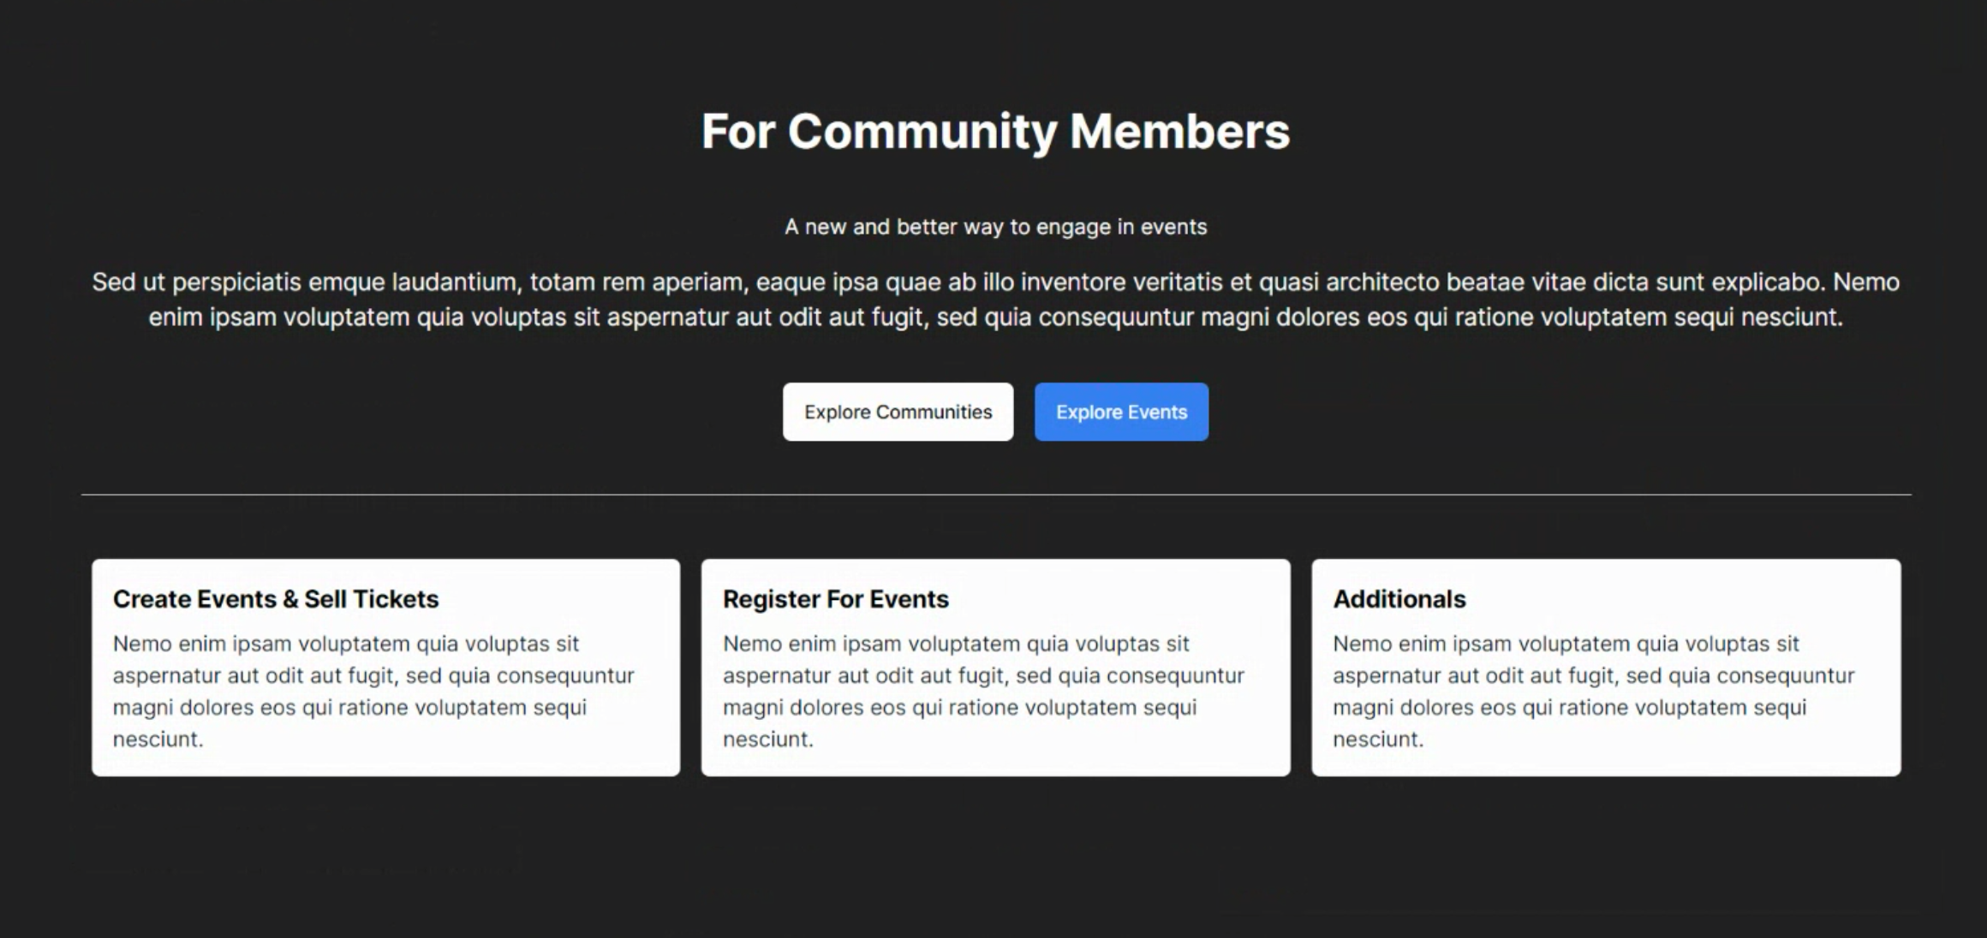Click the horizontal divider line below buttons
The image size is (1987, 938).
coord(994,495)
